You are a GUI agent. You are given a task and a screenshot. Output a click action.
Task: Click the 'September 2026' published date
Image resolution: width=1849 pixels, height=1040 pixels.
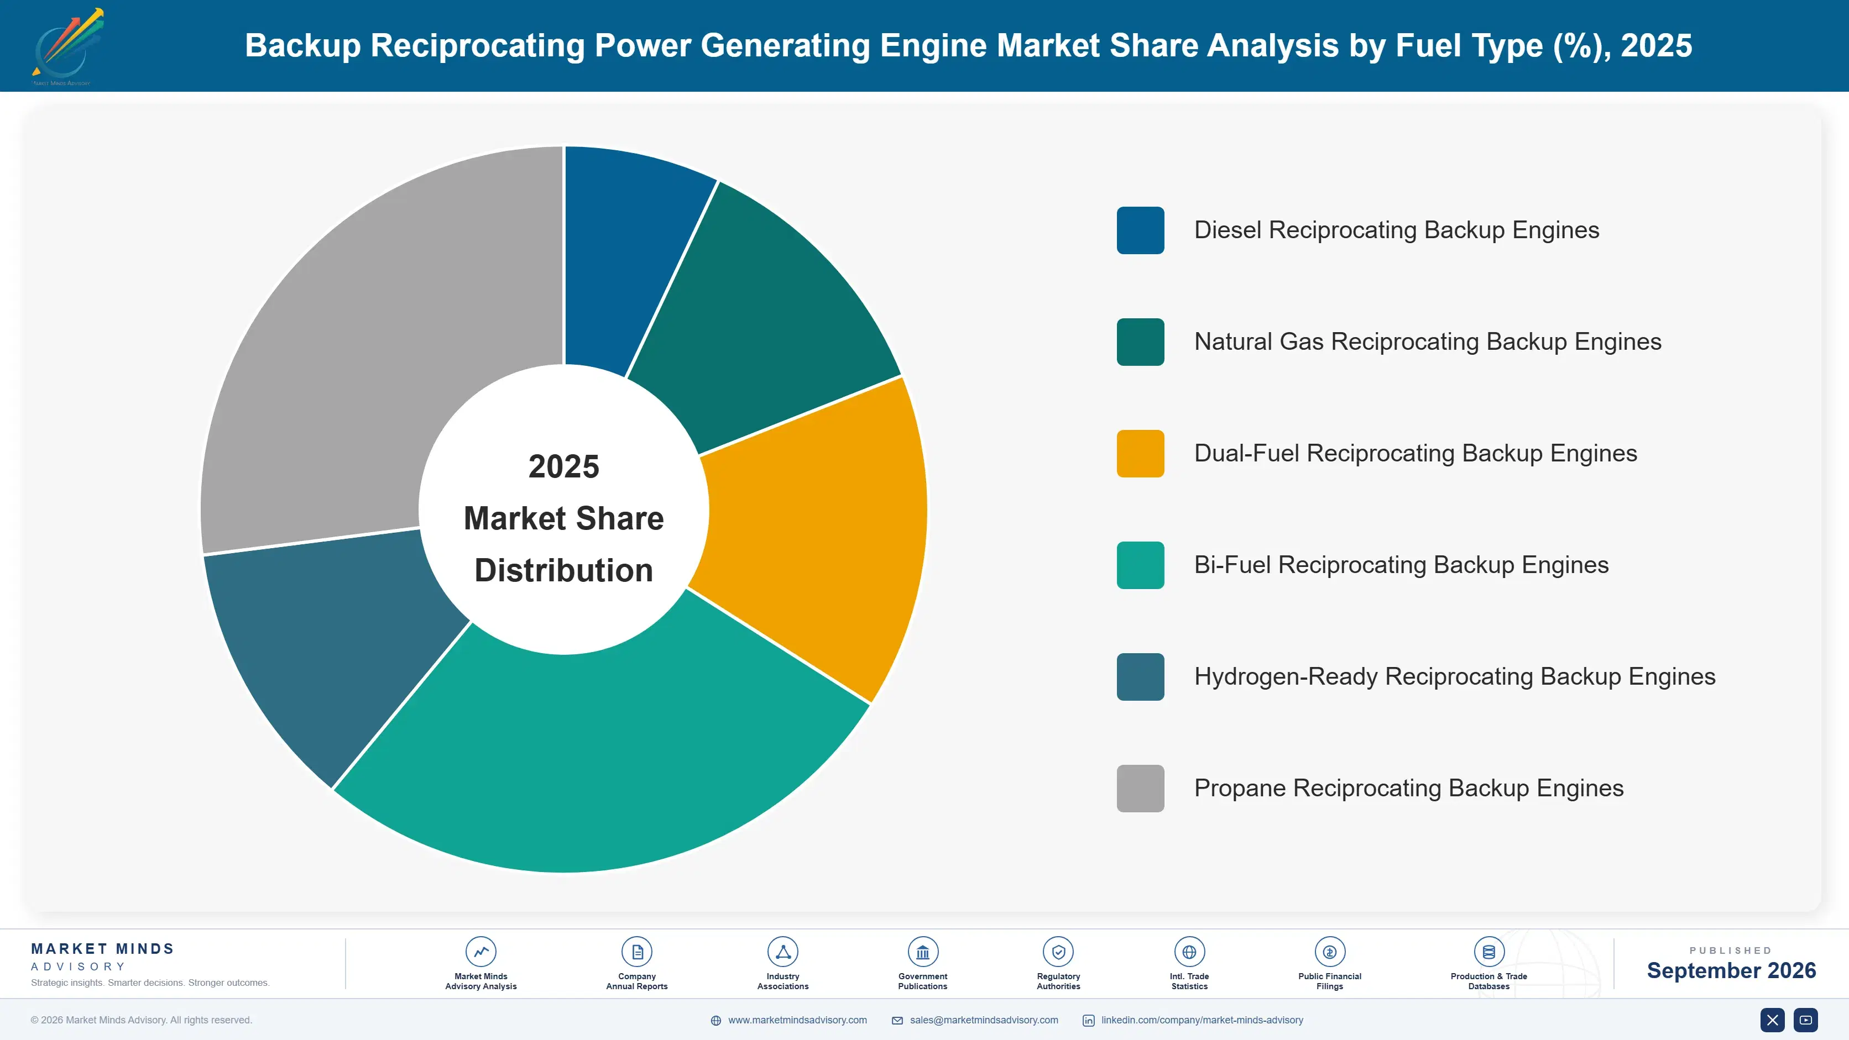pyautogui.click(x=1731, y=970)
